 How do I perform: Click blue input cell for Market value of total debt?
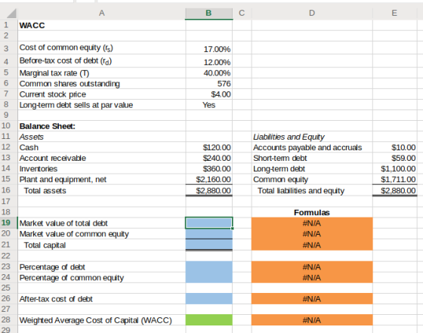point(208,223)
